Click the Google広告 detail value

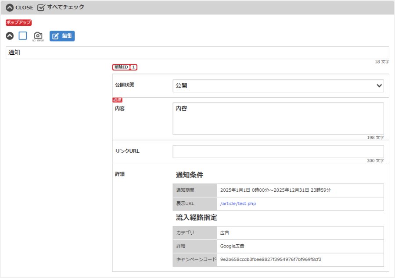click(x=232, y=246)
